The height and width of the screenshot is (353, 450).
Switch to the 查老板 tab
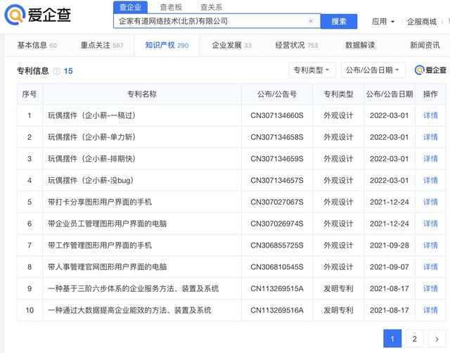(x=171, y=7)
